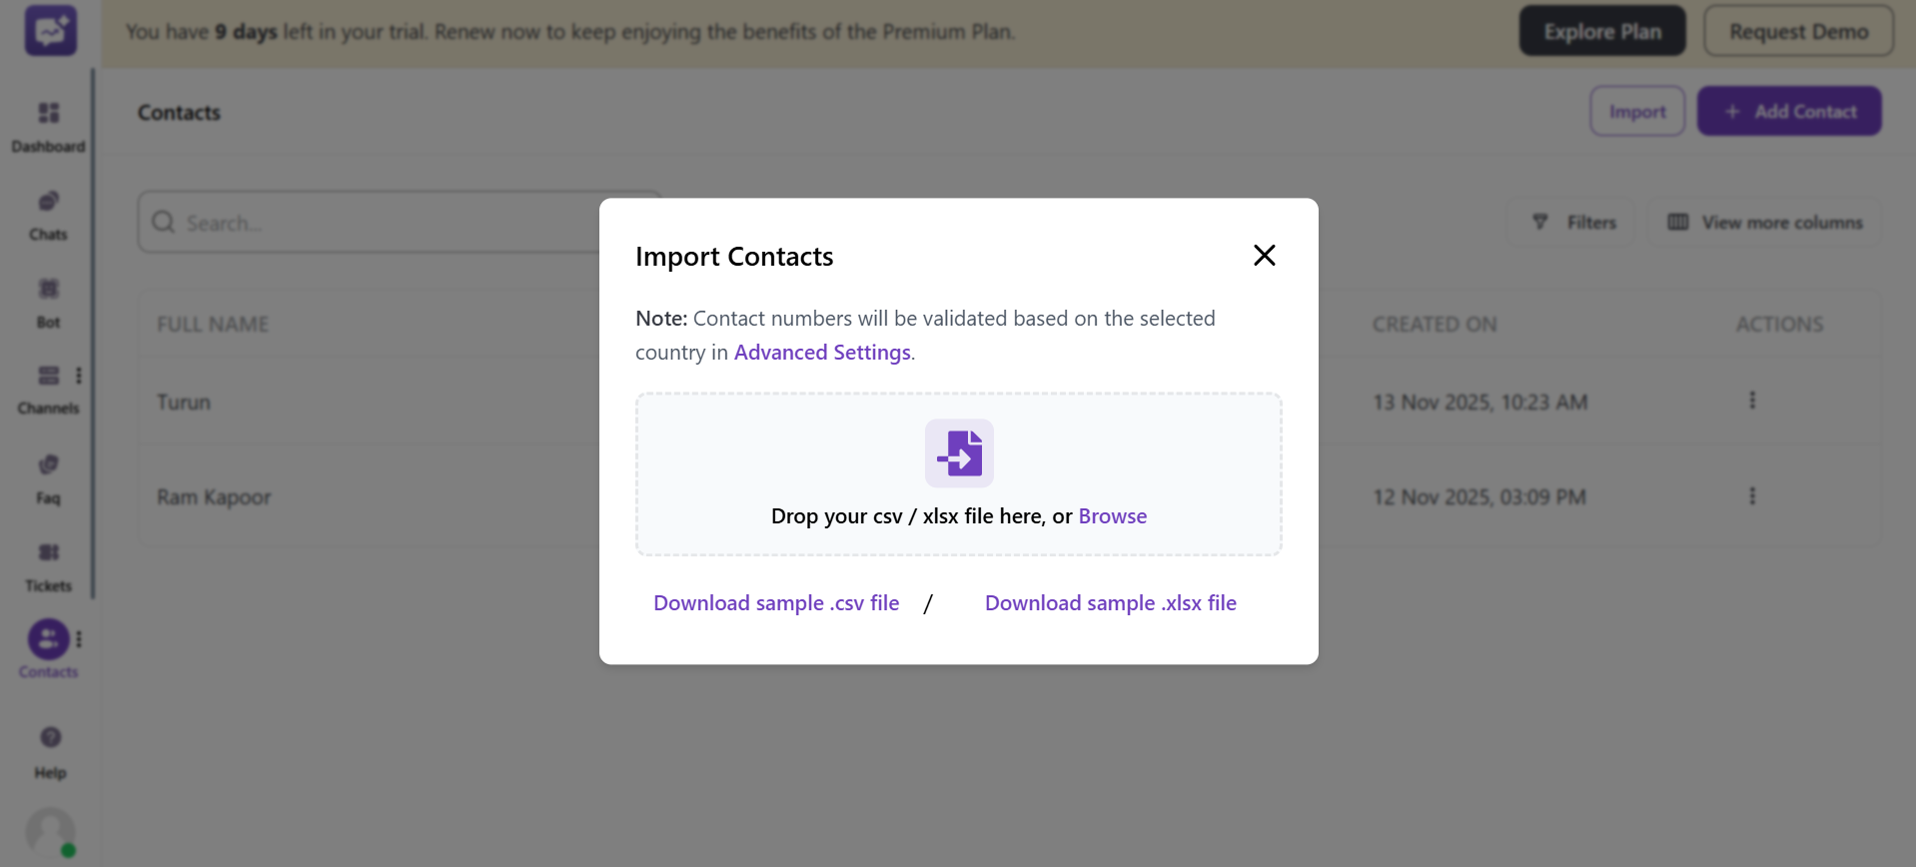Image resolution: width=1916 pixels, height=867 pixels.
Task: Click the user profile avatar
Action: click(48, 833)
